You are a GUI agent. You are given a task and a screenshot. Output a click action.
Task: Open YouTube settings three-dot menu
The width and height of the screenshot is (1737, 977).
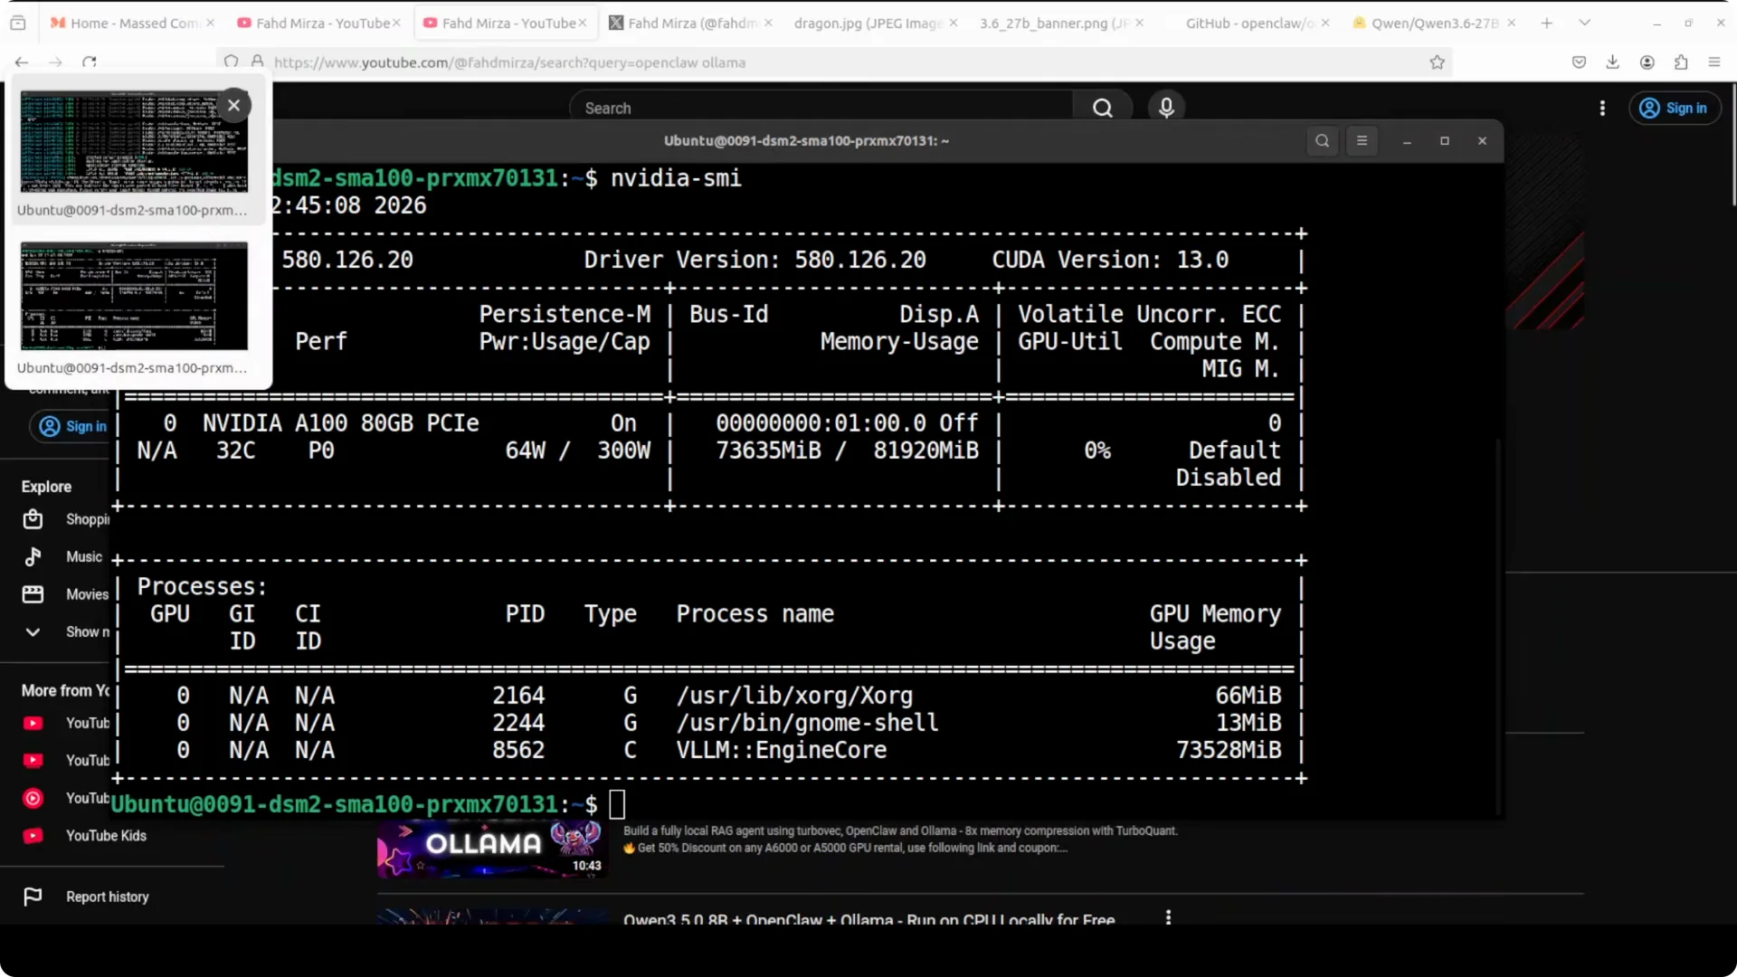[x=1602, y=108]
